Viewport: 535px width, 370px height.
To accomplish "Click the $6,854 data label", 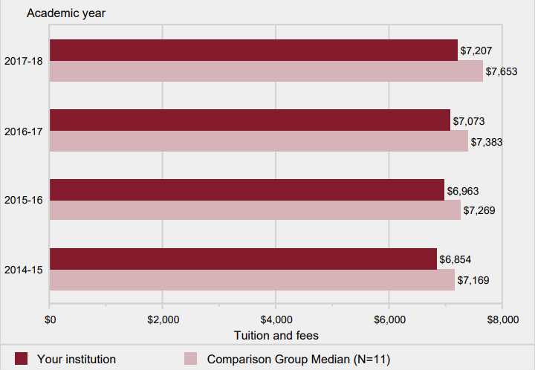I will [455, 260].
